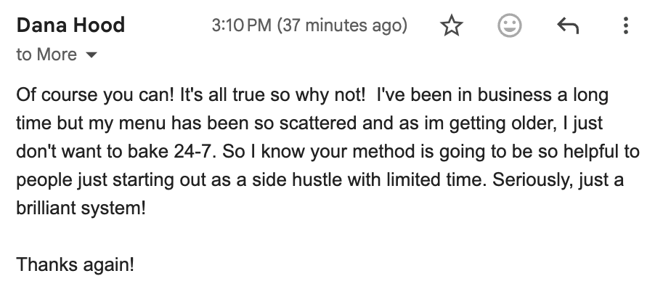Viewport: 655px width, 292px height.
Task: Expand recipient details arrow beside 'to More'
Action: click(91, 55)
